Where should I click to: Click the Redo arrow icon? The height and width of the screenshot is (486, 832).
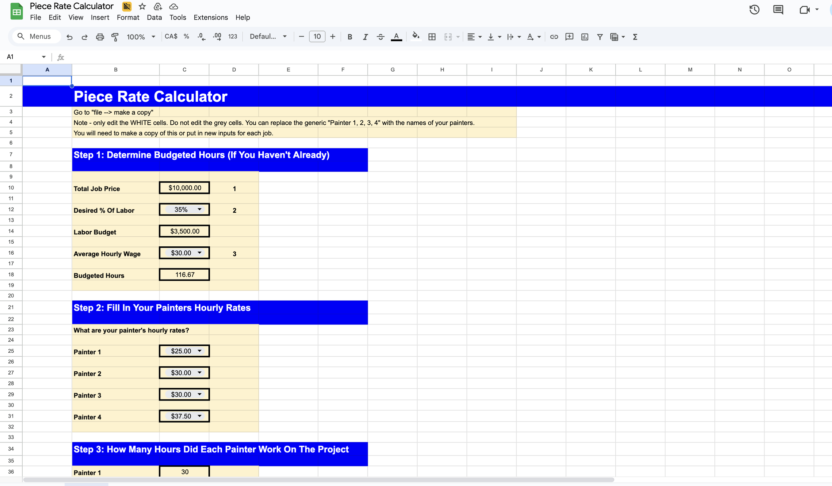click(x=85, y=37)
